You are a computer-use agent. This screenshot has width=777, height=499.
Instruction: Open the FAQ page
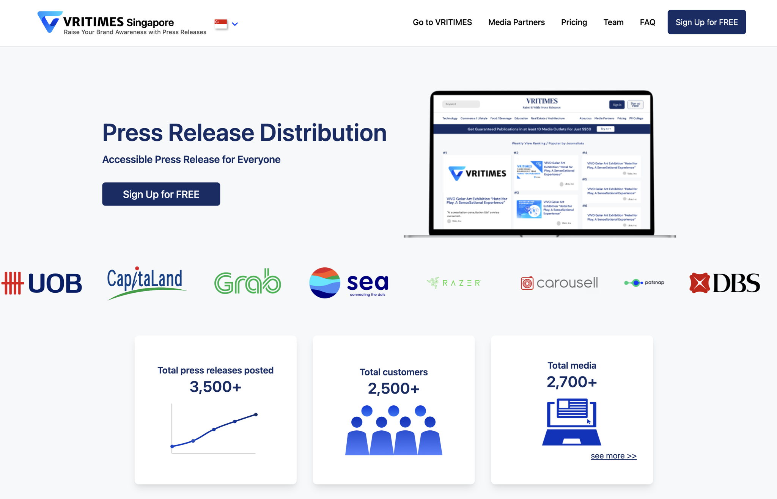point(648,22)
